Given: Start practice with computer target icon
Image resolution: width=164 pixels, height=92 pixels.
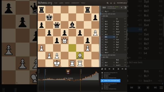Looking at the screenshot, I should [x=105, y=69].
